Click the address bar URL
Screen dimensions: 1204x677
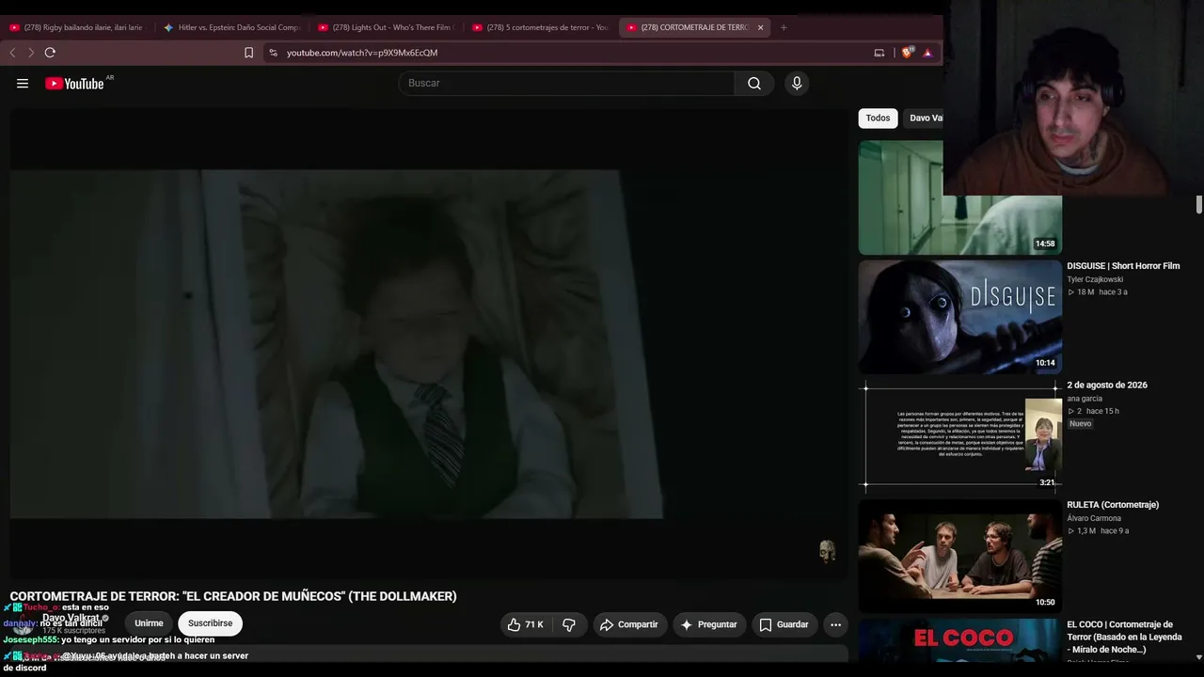pos(362,53)
